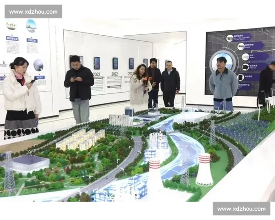Viewport: 275px width, 220px height.
Task: Select the second circular icon on dark display
Action: (241, 46)
